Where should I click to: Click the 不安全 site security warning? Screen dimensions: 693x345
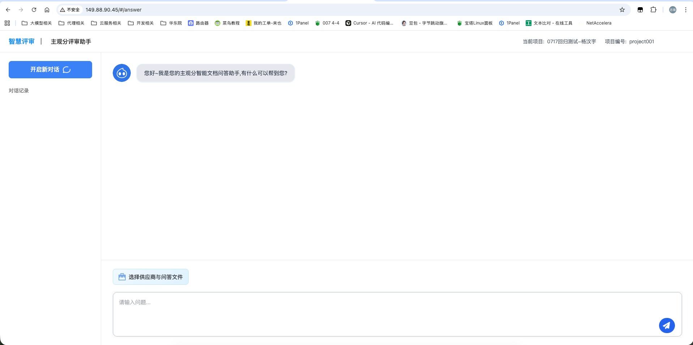pos(70,10)
